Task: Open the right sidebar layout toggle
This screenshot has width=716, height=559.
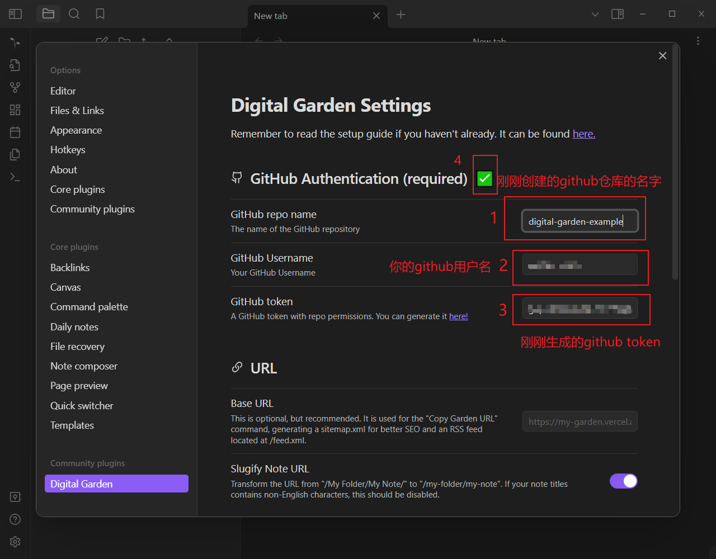Action: [x=618, y=13]
